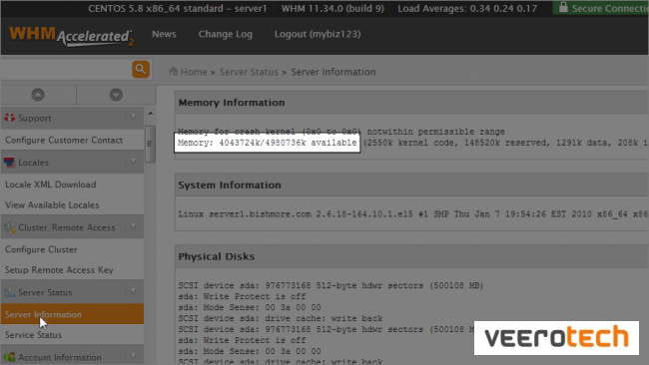Click the Account Information section icon
This screenshot has height=365, width=649.
pyautogui.click(x=9, y=357)
